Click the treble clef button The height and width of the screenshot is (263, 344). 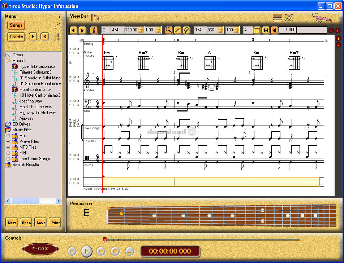94,30
